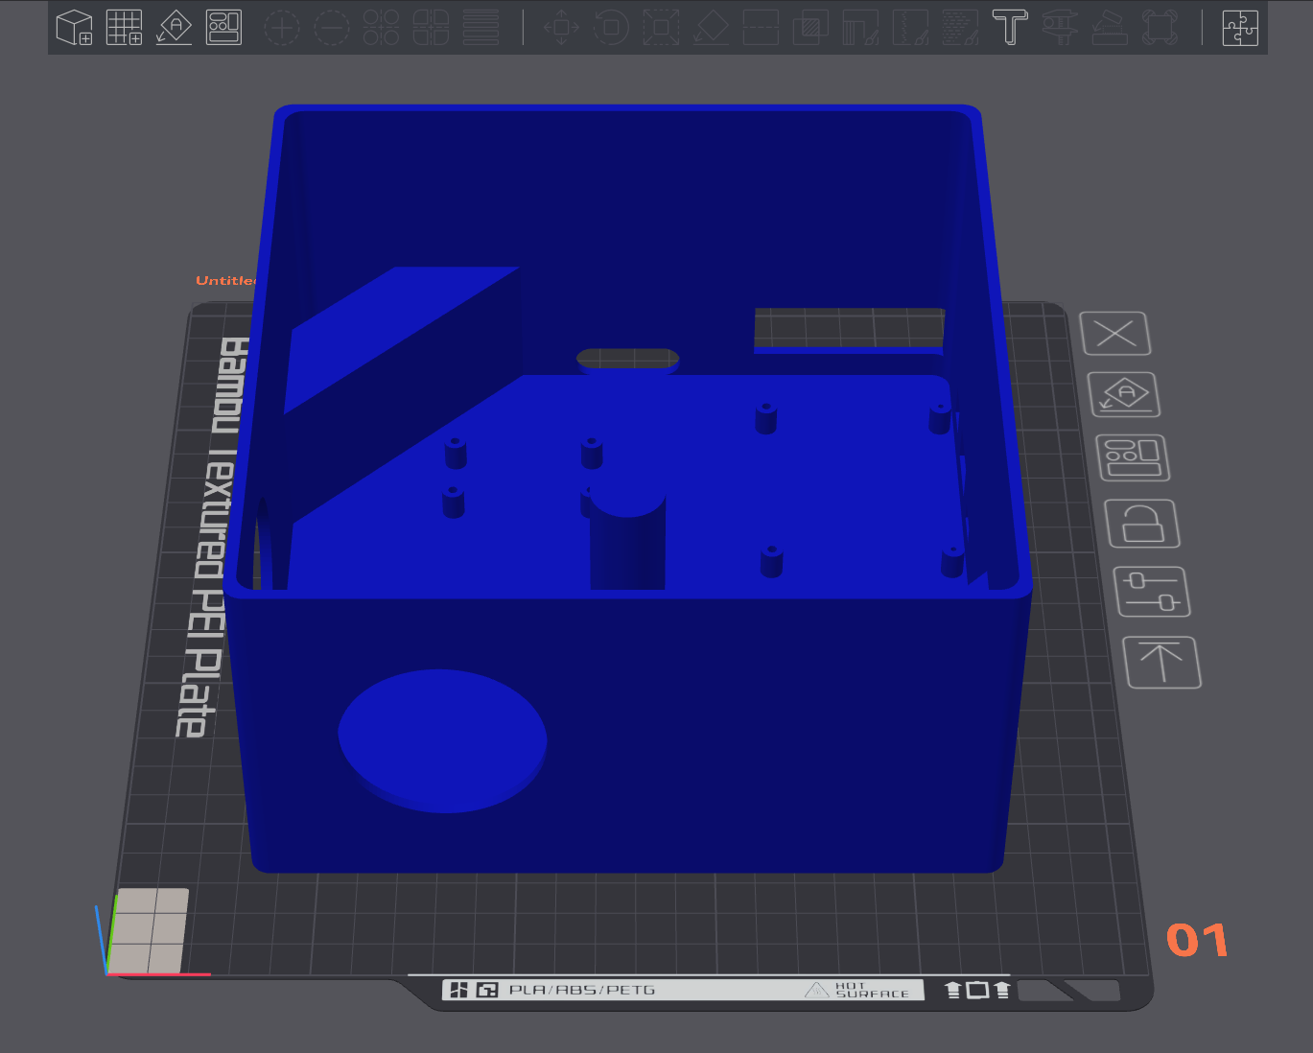This screenshot has height=1053, width=1313.
Task: Select the Move gizmo tool
Action: tap(561, 28)
